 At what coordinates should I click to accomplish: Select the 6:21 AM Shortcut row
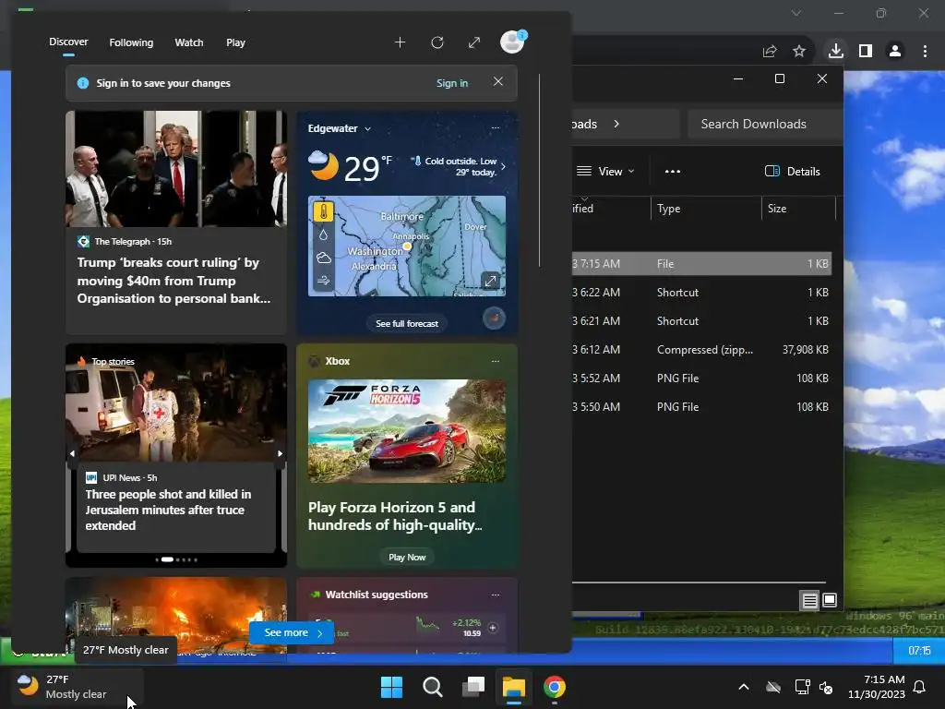(x=701, y=320)
